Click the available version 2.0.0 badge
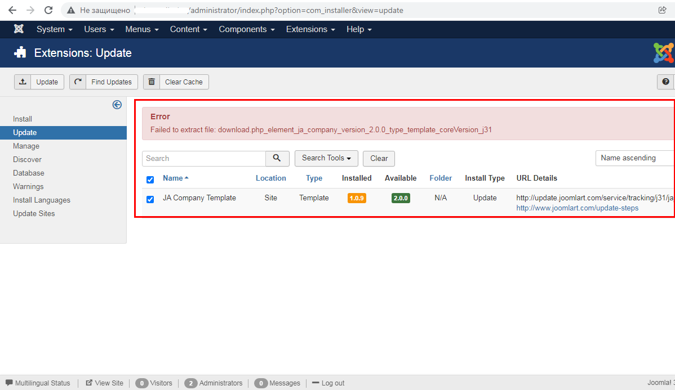This screenshot has height=390, width=675. point(401,198)
